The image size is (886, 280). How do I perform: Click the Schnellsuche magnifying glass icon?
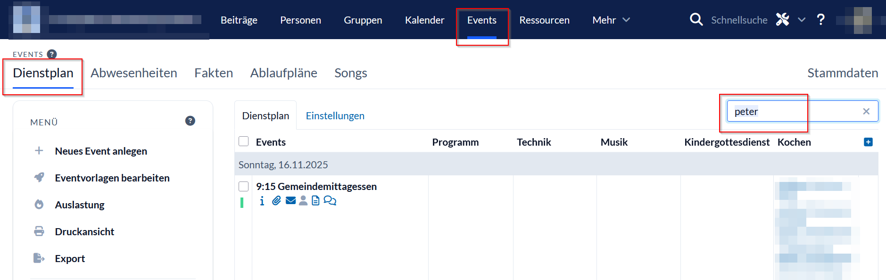tap(696, 20)
